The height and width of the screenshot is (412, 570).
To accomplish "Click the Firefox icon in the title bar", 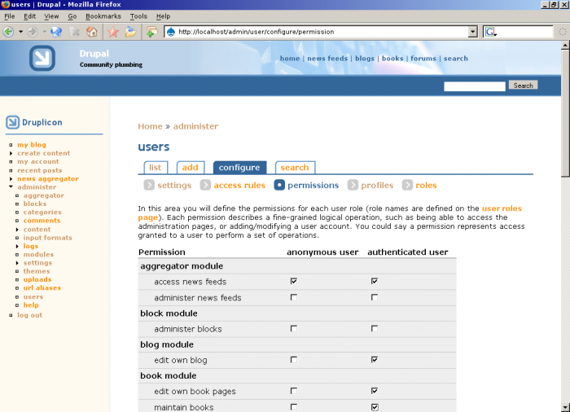I will click(5, 4).
